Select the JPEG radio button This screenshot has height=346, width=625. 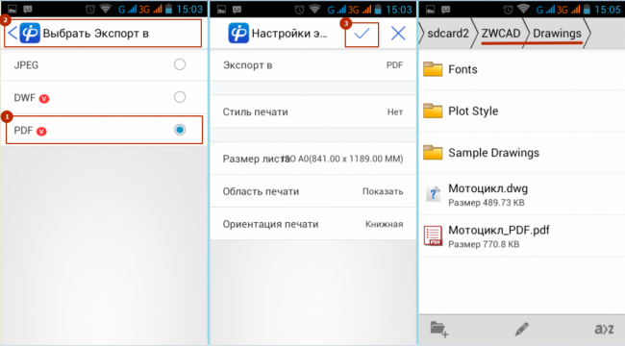[x=180, y=64]
